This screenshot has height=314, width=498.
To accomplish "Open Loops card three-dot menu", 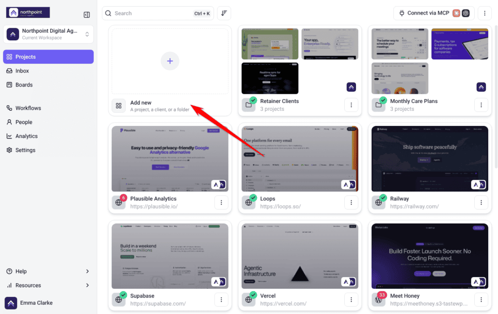I will 351,203.
